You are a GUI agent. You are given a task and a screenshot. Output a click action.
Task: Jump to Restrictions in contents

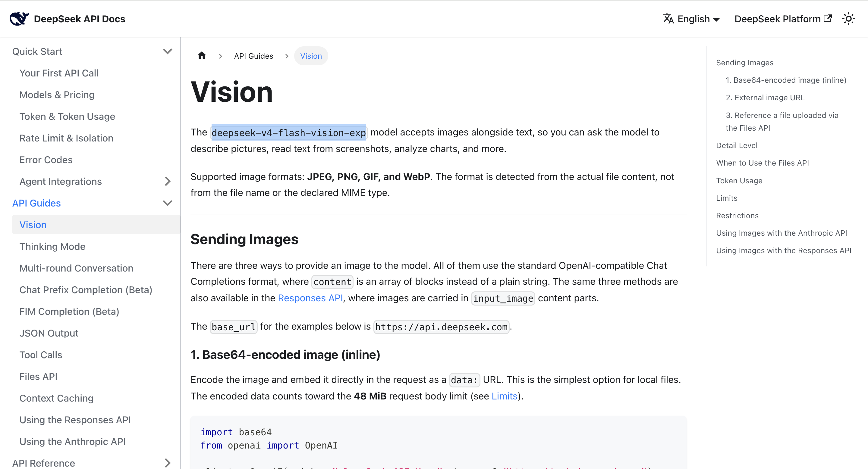click(737, 216)
